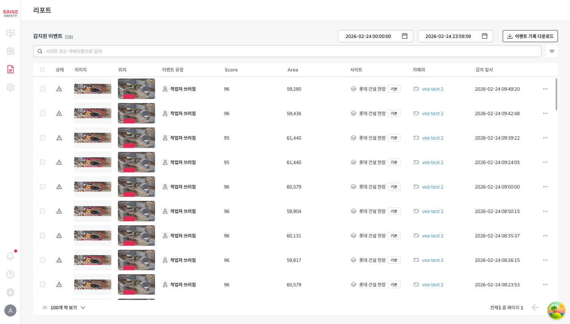Viewport: 570px width, 324px height.
Task: Open the start date calendar icon
Action: click(405, 36)
